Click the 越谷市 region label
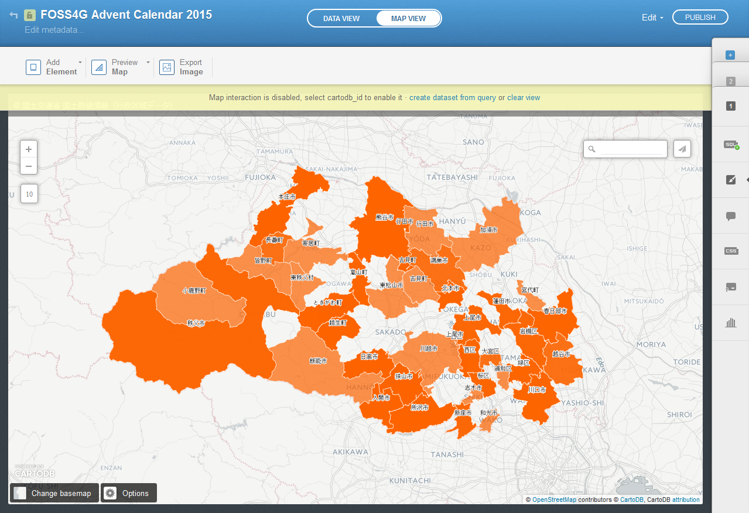The height and width of the screenshot is (513, 749). coord(561,354)
